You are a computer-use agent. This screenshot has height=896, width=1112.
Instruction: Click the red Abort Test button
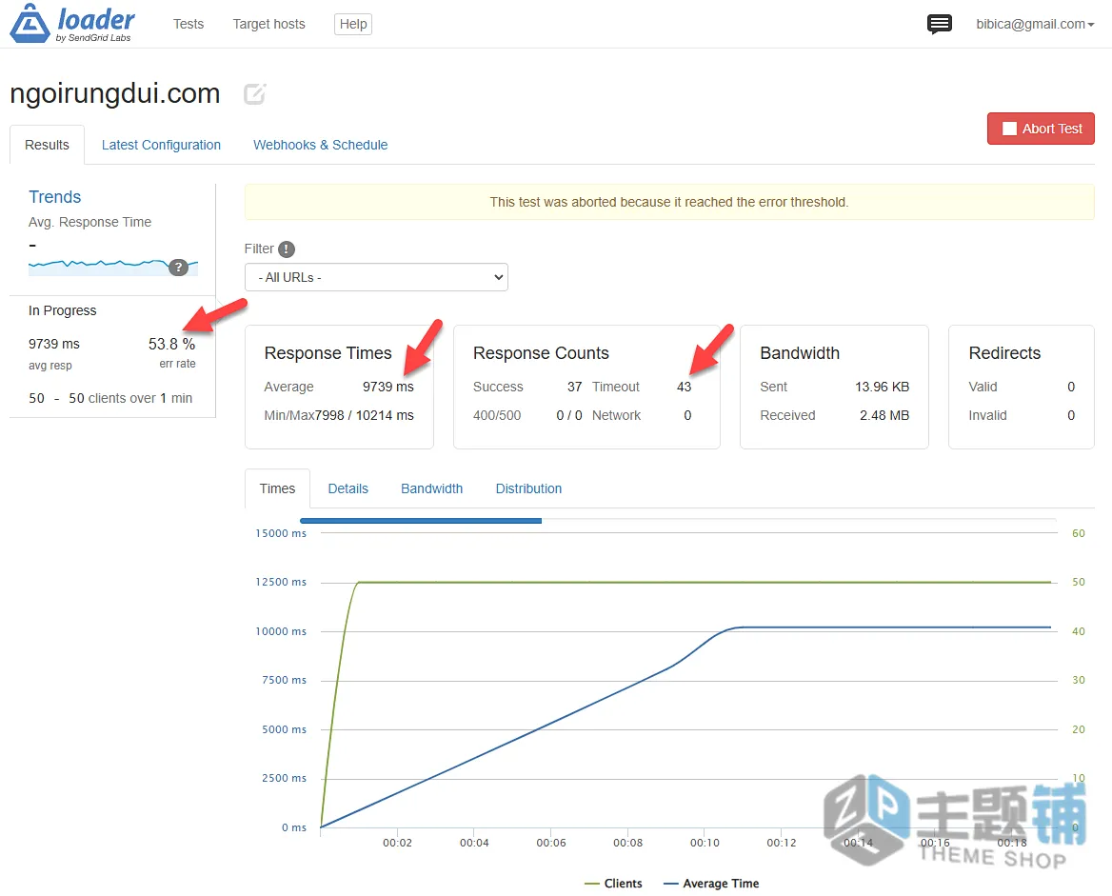(1041, 129)
